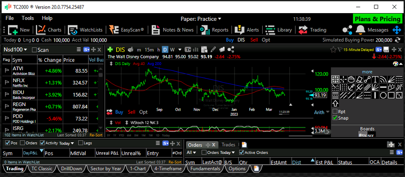
Task: Click the pencil drawing tools icon
Action: [213, 50]
